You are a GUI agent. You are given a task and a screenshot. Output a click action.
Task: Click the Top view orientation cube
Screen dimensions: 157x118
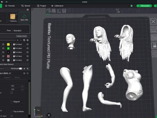point(38,110)
